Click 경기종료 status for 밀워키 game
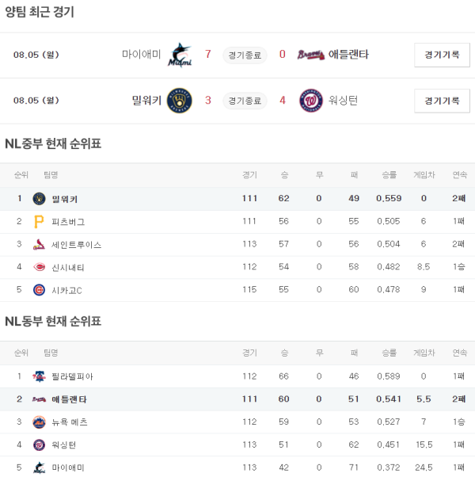Viewport: 475px width, 477px height. click(244, 101)
